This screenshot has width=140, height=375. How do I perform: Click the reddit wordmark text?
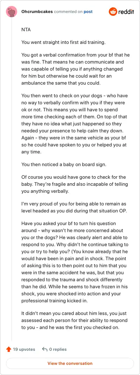[x=126, y=12]
